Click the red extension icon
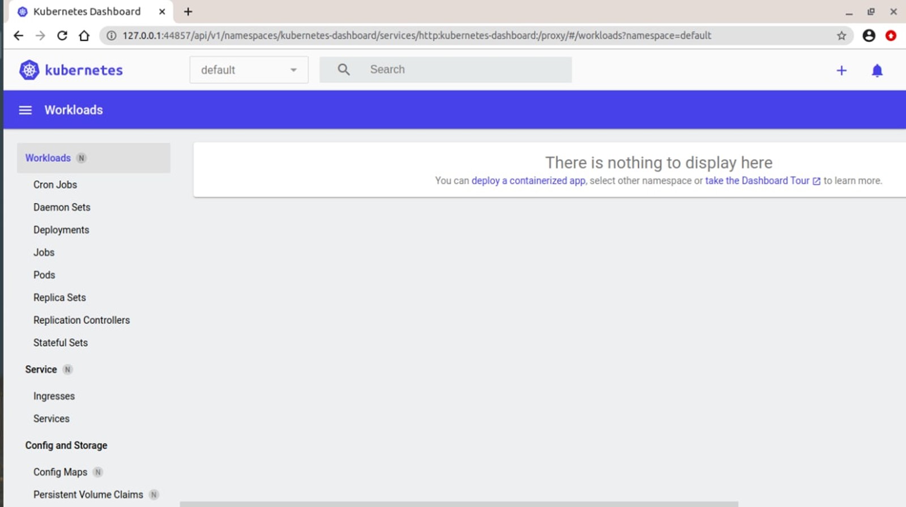The image size is (906, 507). point(891,35)
